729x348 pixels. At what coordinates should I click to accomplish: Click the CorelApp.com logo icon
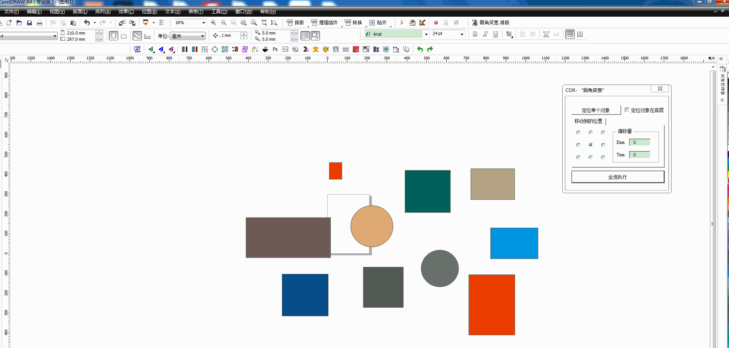[137, 49]
